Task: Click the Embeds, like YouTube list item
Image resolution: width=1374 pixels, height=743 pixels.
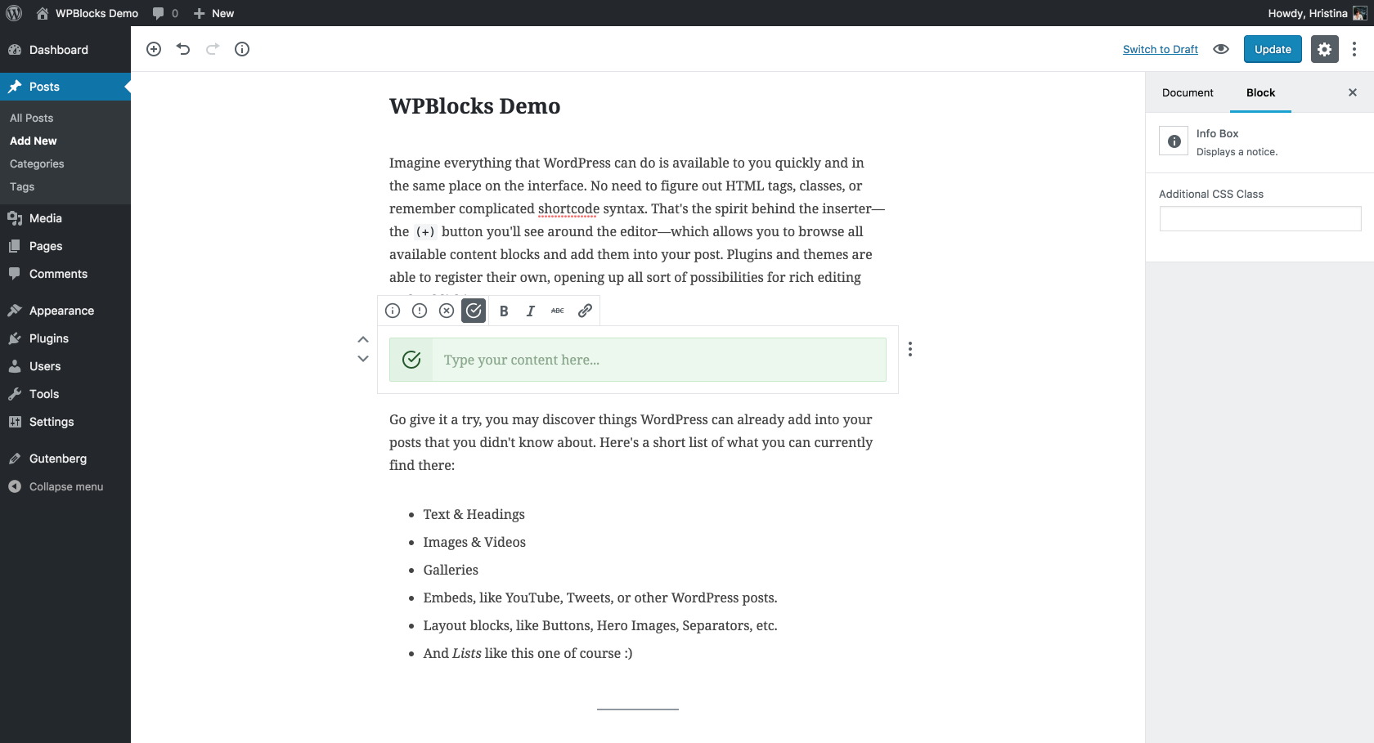Action: tap(600, 598)
